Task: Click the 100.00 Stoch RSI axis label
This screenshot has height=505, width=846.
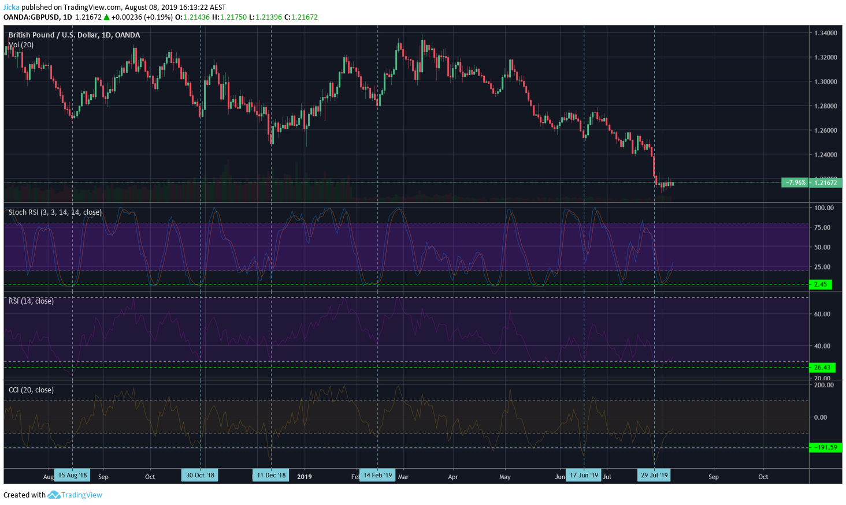Action: pyautogui.click(x=824, y=208)
